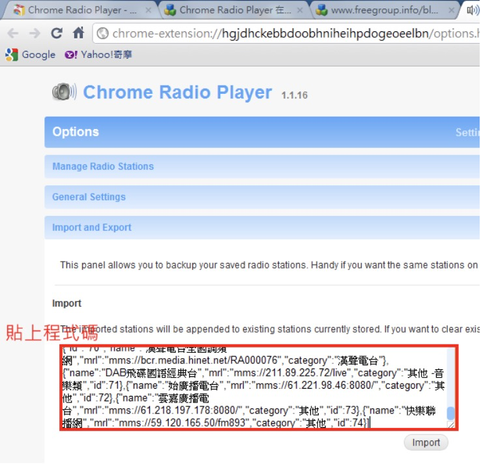Open the Yahoo!奇摩 bookmark
Viewport: 481px width, 467px height.
click(98, 55)
